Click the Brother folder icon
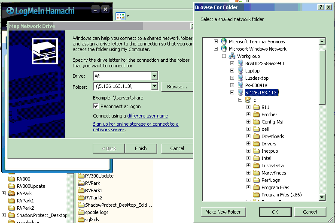This screenshot has height=223, width=335. click(256, 115)
